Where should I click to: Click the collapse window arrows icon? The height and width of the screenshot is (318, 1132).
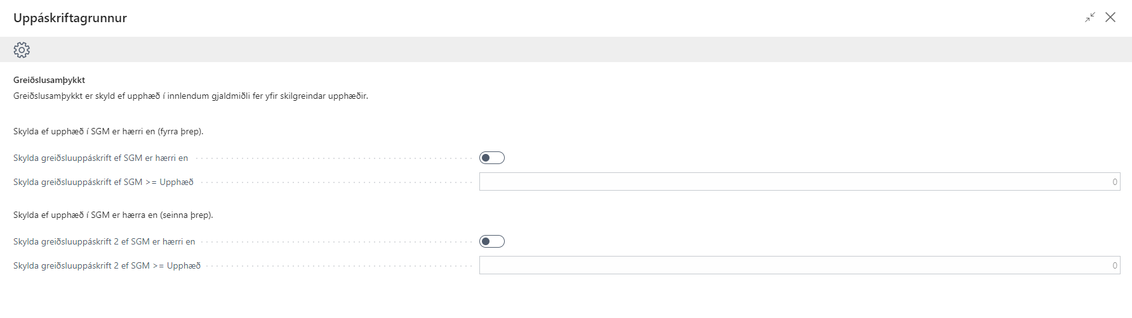tap(1090, 18)
